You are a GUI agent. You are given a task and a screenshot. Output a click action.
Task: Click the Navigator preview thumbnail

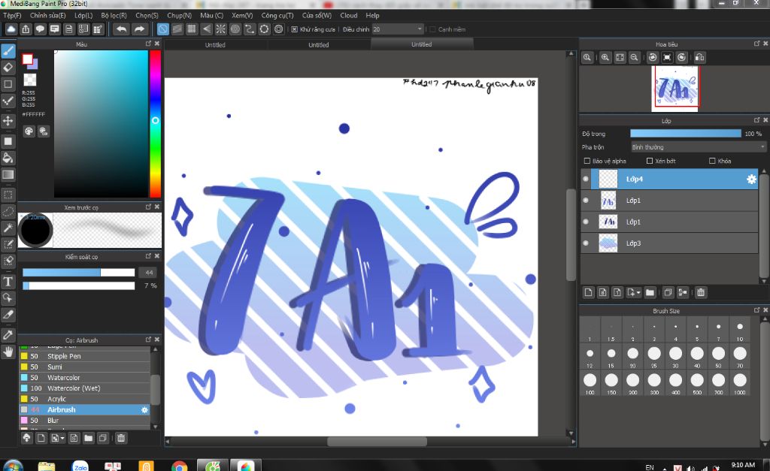(675, 89)
